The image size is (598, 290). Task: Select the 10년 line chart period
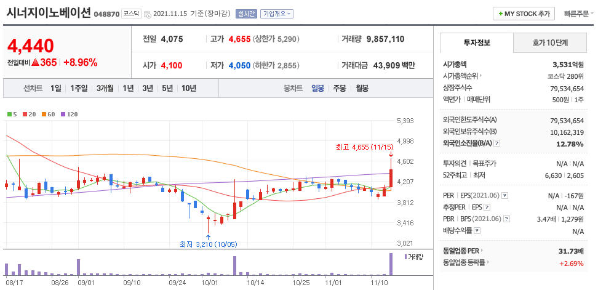[x=189, y=89]
